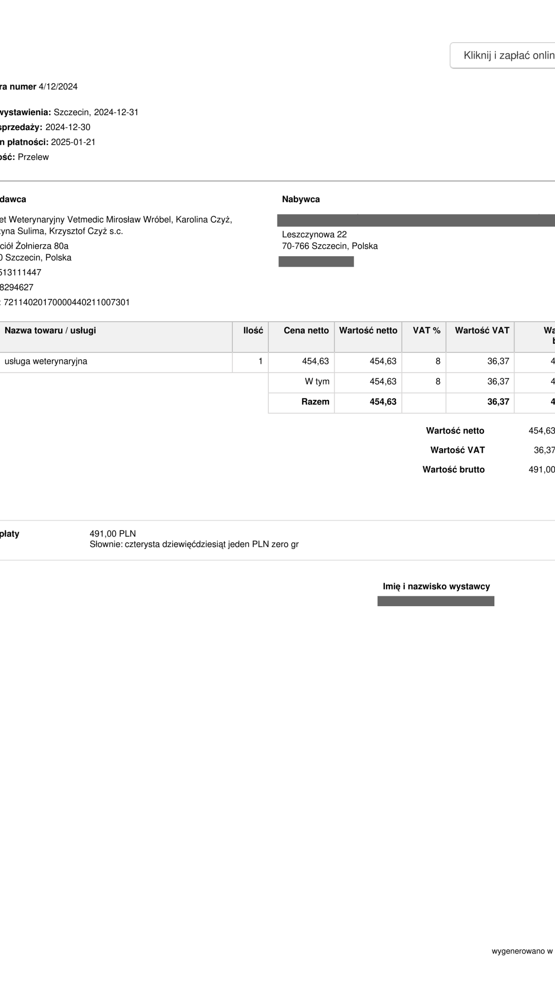Click the sale date 2024-12-30
The width and height of the screenshot is (555, 988).
point(68,127)
